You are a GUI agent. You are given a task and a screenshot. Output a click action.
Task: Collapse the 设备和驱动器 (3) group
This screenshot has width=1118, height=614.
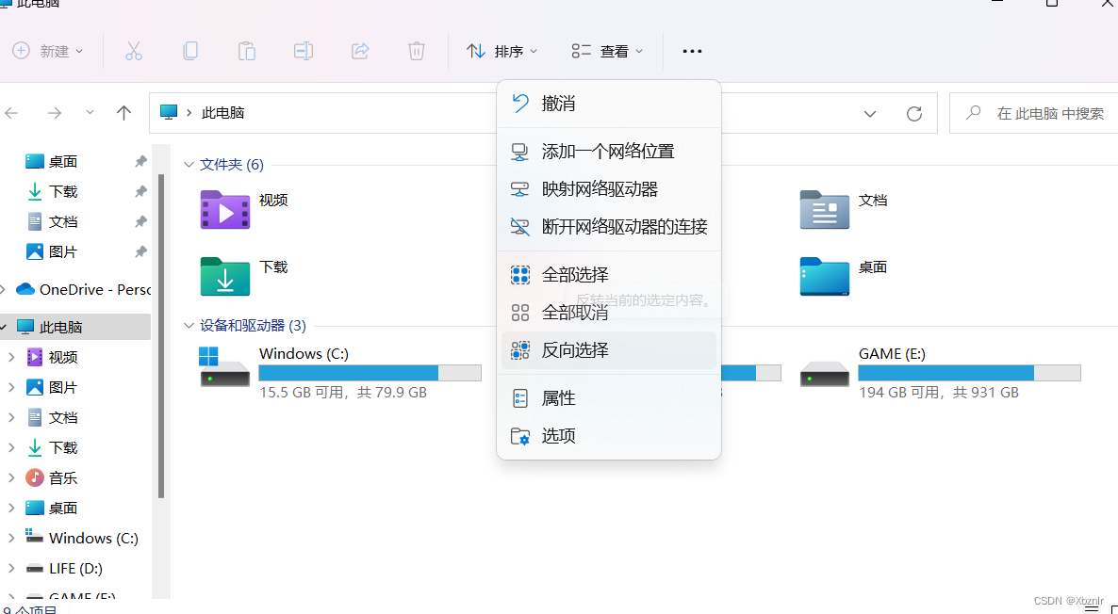(x=189, y=326)
